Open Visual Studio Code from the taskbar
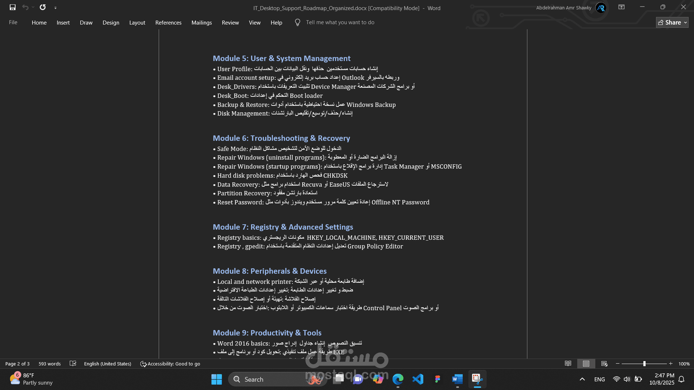694x390 pixels. [417, 379]
